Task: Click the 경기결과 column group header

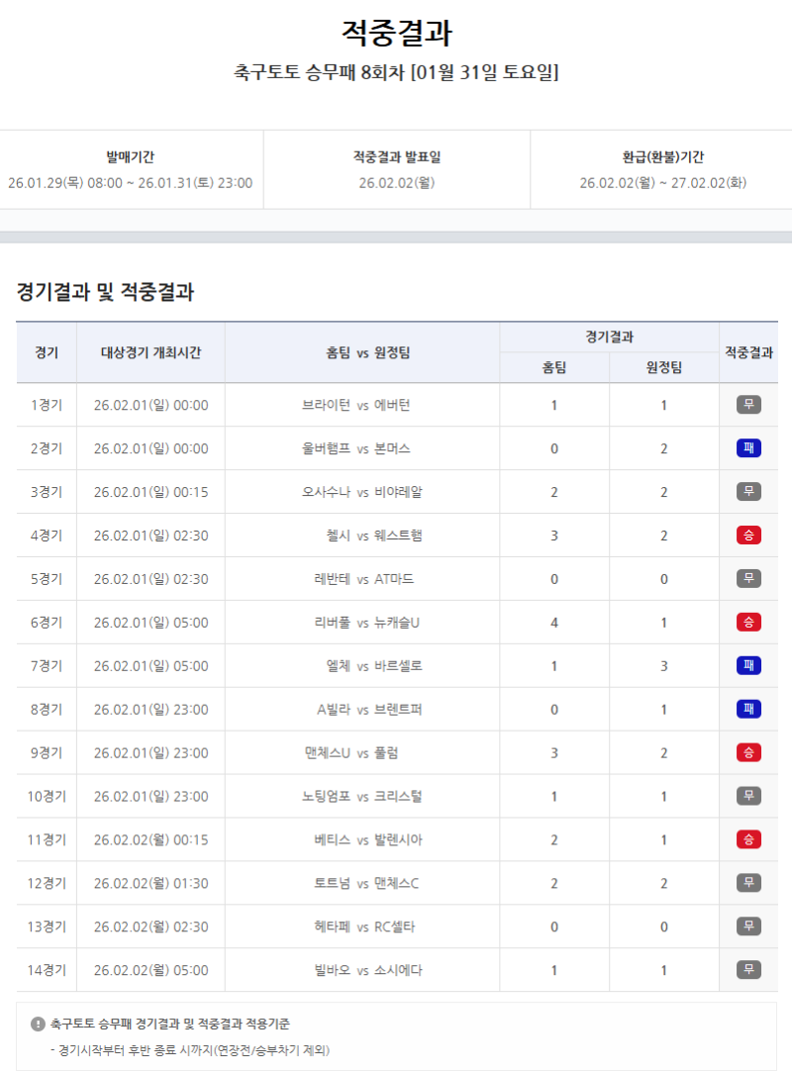Action: click(x=609, y=337)
